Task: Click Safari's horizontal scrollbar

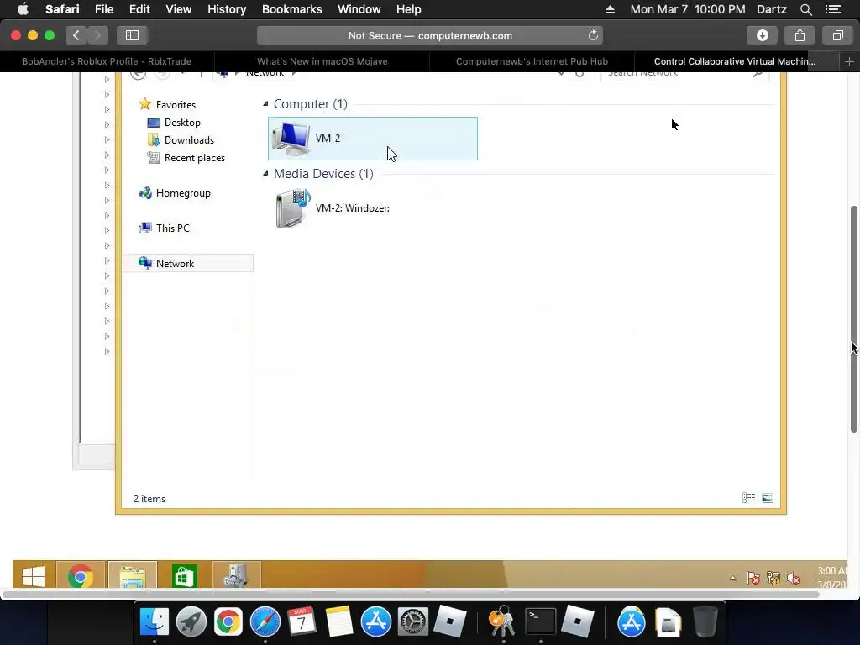Action: point(411,595)
